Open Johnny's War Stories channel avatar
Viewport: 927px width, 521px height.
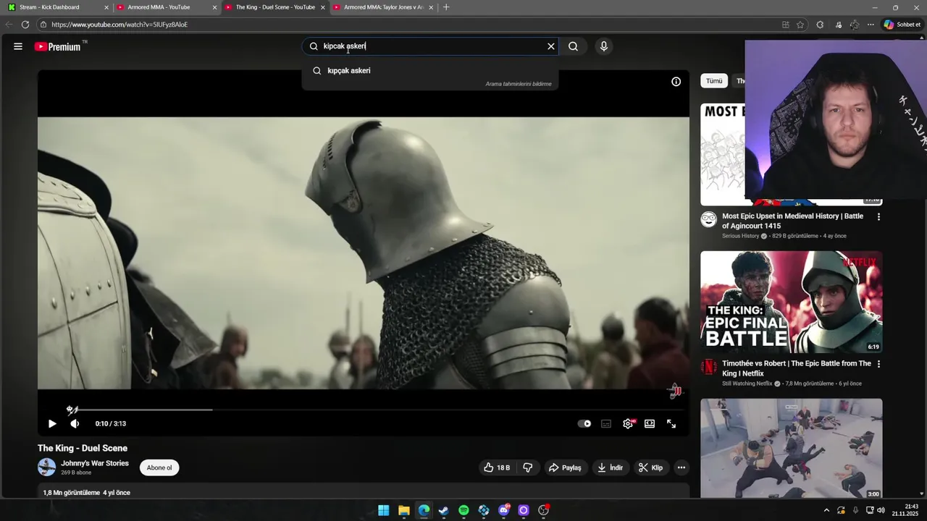[x=47, y=467]
